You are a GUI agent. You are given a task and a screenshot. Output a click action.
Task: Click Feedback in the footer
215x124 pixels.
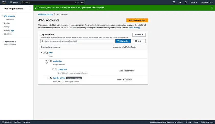point(17,122)
